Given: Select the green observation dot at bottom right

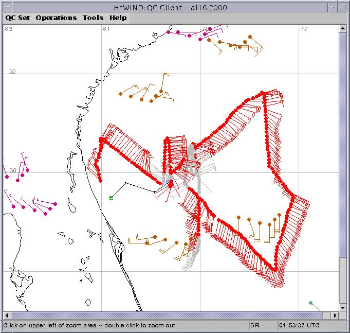Looking at the screenshot, I should click(x=310, y=303).
